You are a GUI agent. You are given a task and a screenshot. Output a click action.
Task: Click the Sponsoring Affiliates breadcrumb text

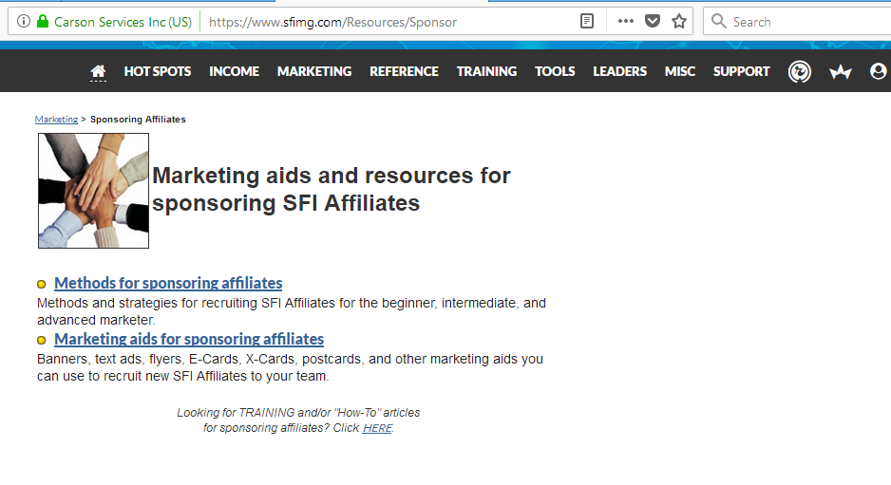click(138, 120)
